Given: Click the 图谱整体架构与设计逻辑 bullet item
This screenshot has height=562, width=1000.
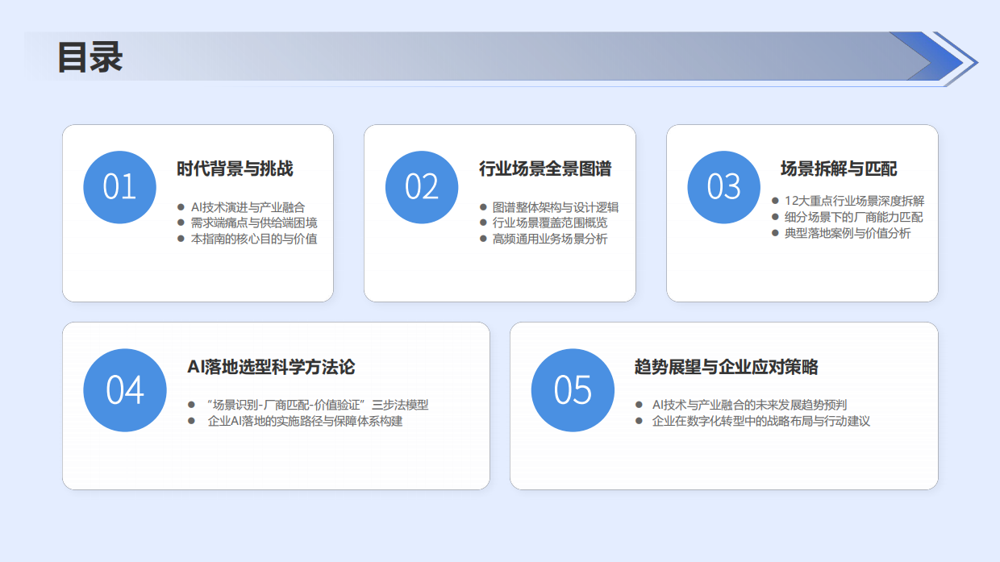Looking at the screenshot, I should point(555,207).
